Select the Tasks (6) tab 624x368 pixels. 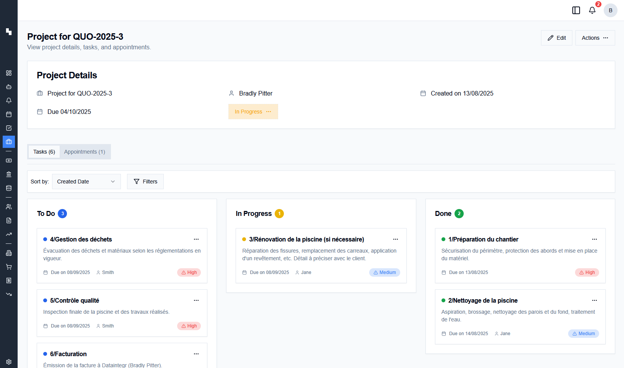coord(44,152)
